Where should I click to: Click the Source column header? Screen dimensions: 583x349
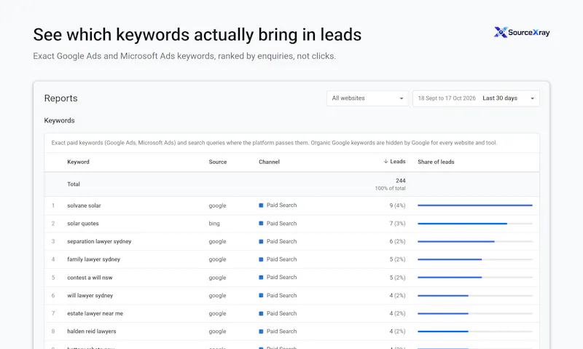click(217, 162)
